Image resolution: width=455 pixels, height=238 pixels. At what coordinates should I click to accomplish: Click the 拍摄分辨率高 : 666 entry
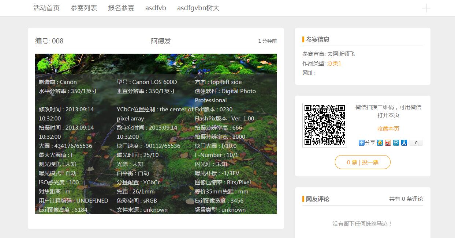click(219, 127)
